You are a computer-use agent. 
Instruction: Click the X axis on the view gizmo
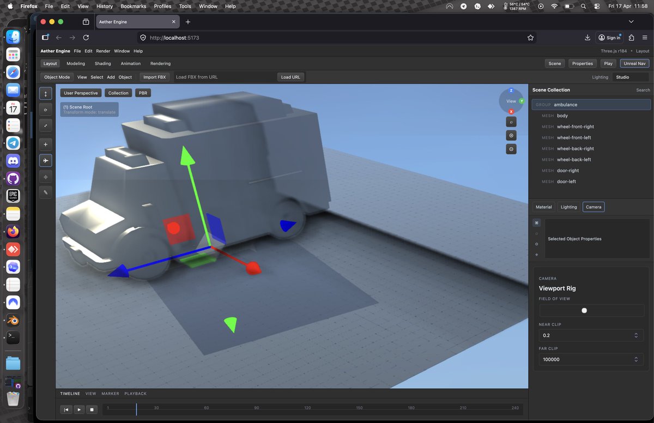[511, 111]
